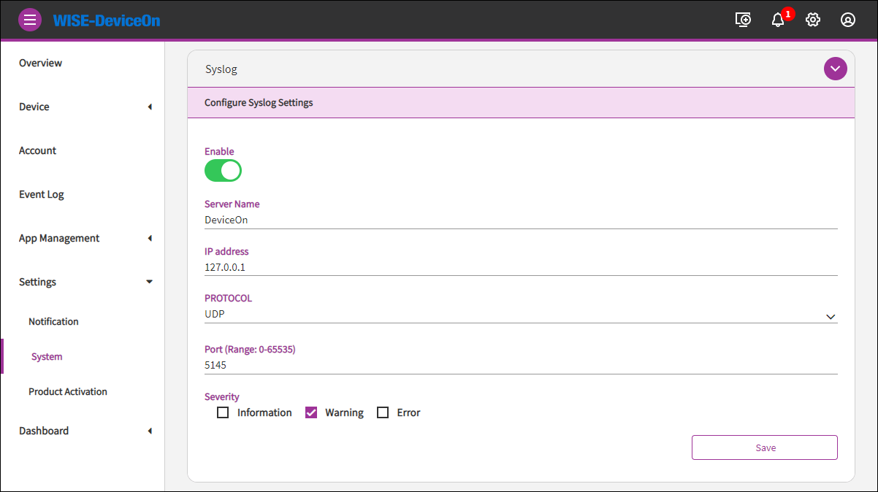The image size is (878, 492).
Task: Open the user profile icon
Action: (x=848, y=20)
